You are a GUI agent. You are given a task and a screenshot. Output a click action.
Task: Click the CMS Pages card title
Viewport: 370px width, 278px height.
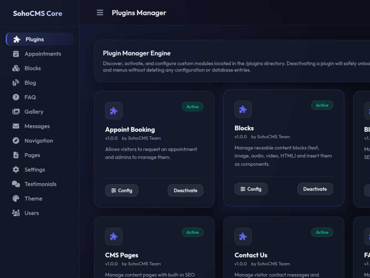(x=121, y=255)
